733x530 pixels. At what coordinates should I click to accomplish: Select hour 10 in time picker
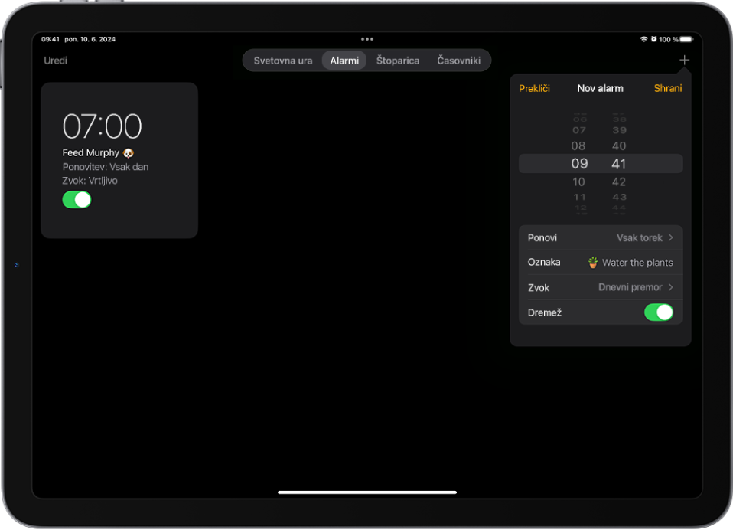click(578, 182)
